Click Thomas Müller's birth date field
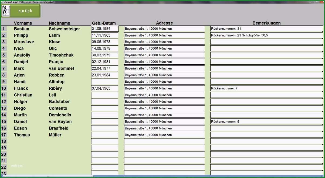Image resolution: width=325 pixels, height=178 pixels. (105, 135)
